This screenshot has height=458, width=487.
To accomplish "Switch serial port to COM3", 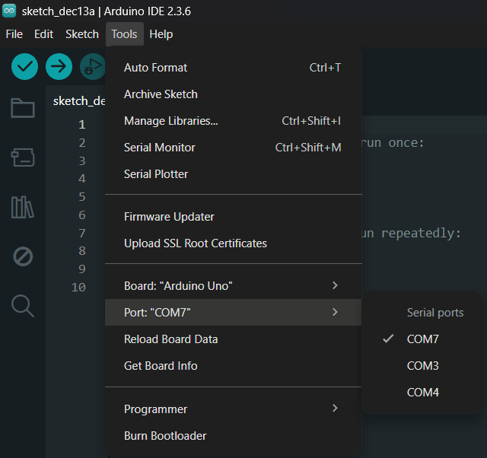I will point(422,366).
